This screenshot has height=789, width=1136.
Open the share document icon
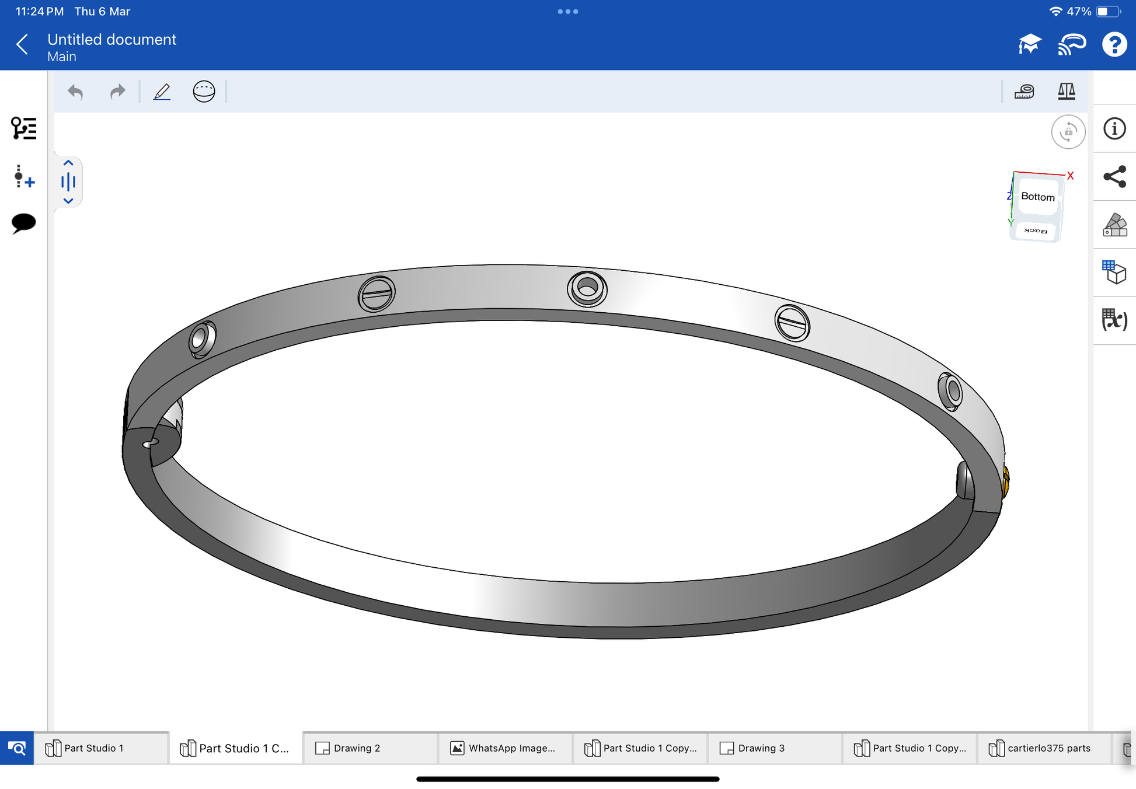click(1114, 177)
